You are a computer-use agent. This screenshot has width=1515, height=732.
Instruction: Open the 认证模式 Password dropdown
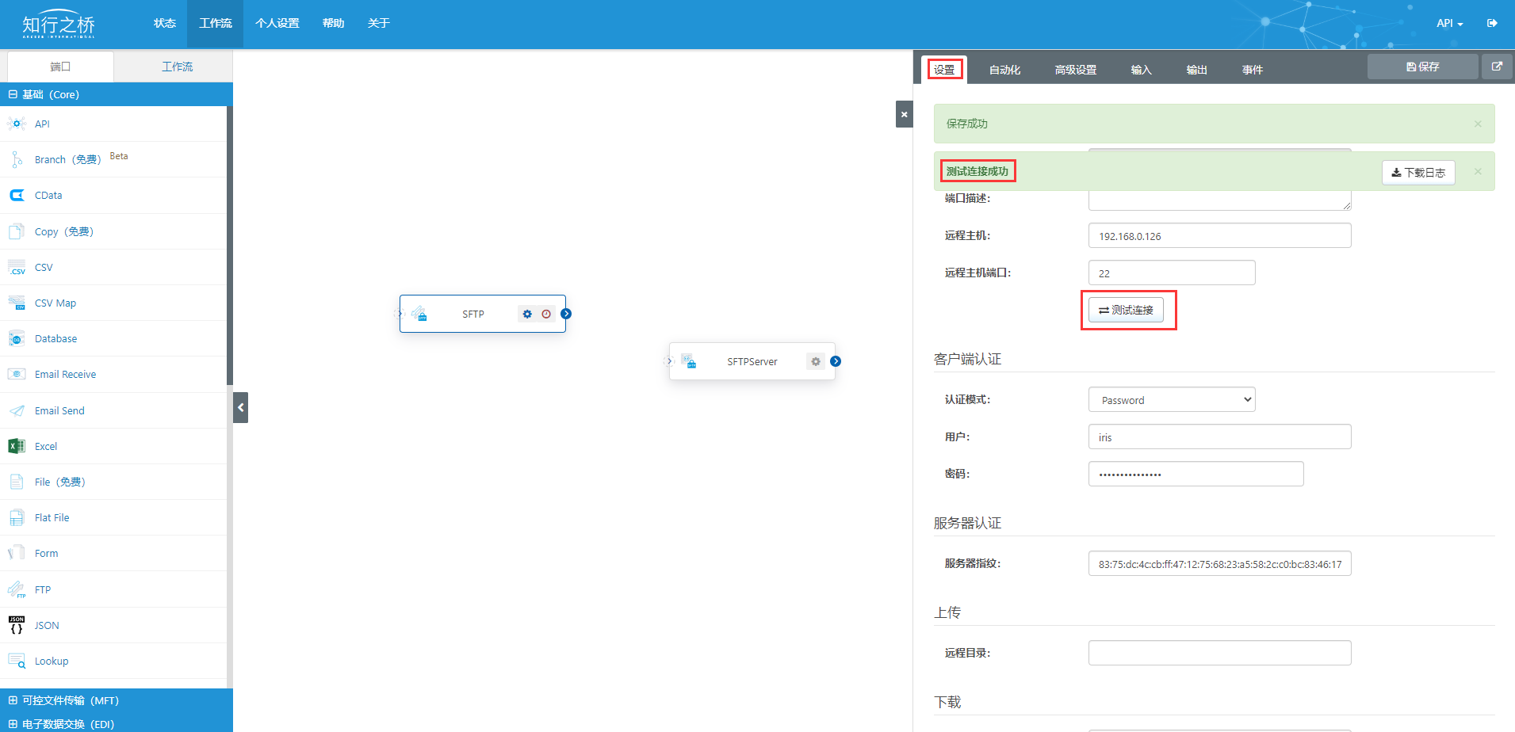coord(1171,400)
